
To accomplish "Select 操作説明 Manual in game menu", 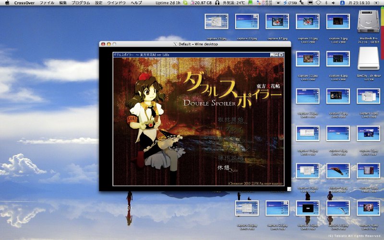I will coord(231,159).
